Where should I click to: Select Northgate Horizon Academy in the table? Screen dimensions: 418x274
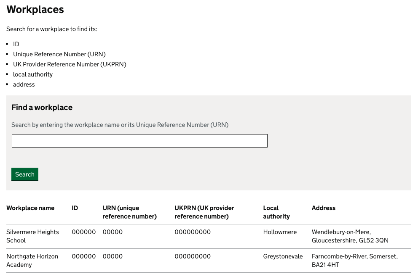(32, 261)
